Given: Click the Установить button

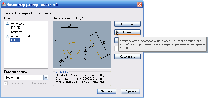Looking at the screenshot, I should [x=128, y=24].
